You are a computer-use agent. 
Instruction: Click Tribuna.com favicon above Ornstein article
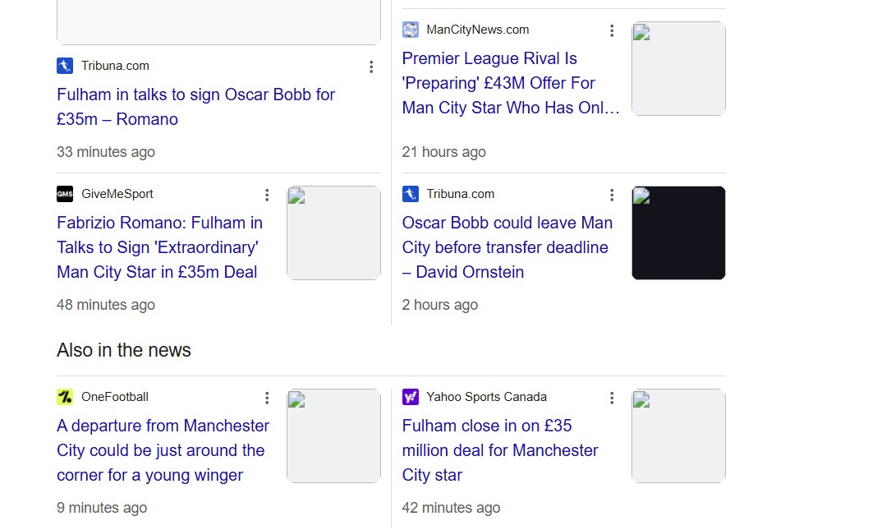pyautogui.click(x=411, y=194)
